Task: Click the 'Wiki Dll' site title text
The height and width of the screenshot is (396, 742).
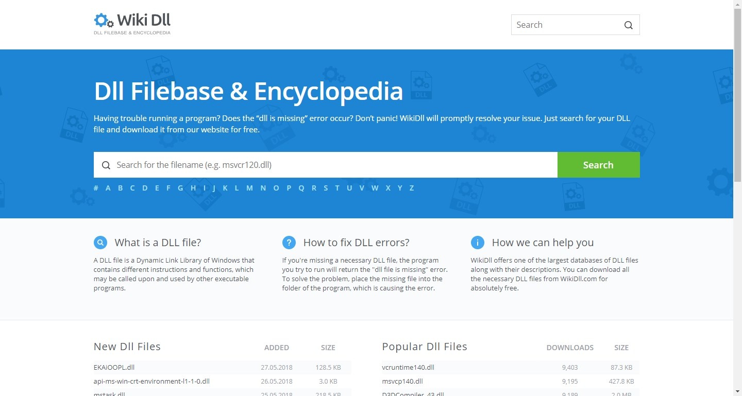Action: click(x=144, y=20)
